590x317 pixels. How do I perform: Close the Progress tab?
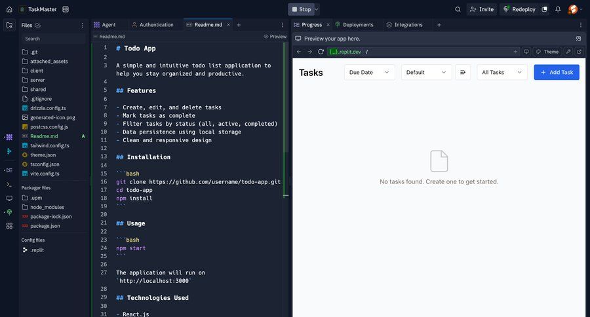click(x=328, y=25)
